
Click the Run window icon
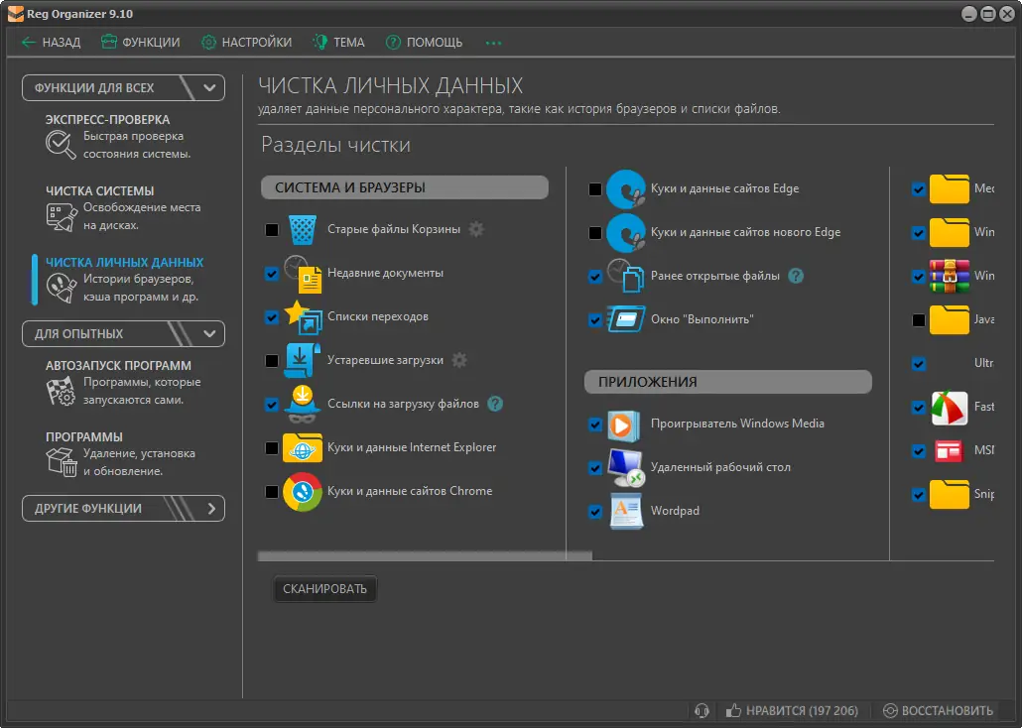click(626, 319)
